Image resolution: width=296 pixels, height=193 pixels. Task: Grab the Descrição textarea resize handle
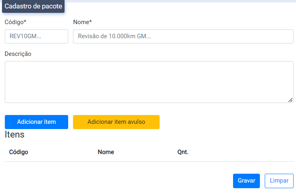coord(290,100)
